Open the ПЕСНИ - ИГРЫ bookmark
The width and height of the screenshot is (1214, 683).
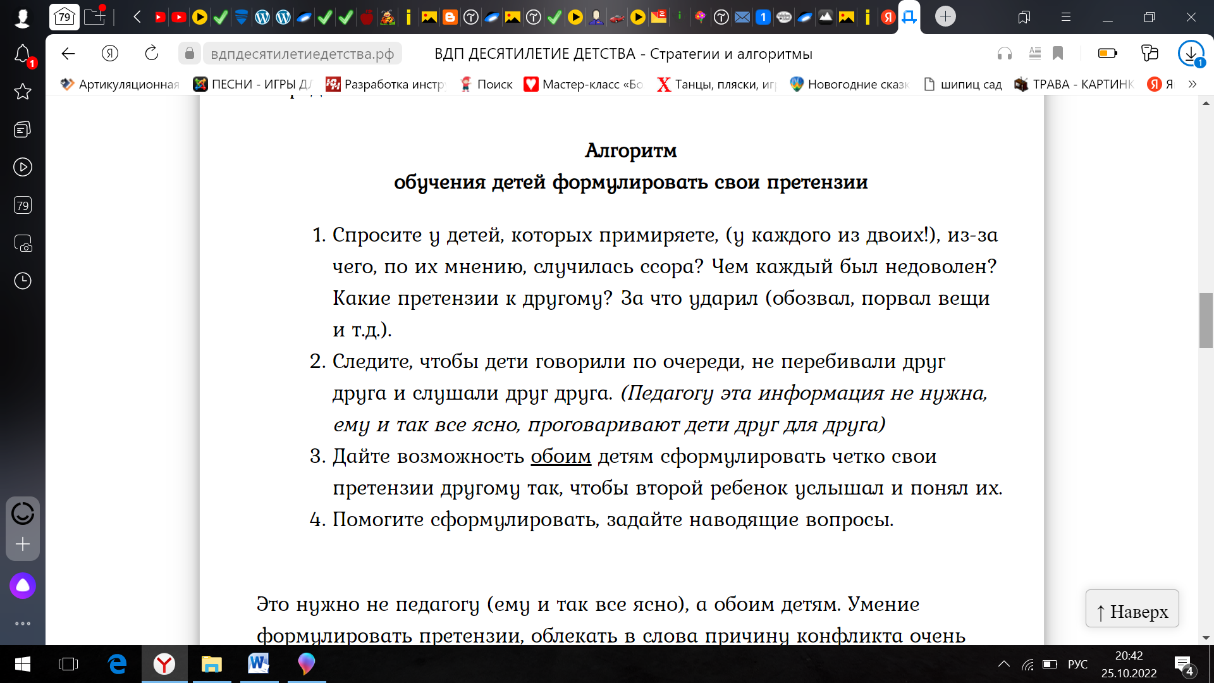tap(253, 84)
